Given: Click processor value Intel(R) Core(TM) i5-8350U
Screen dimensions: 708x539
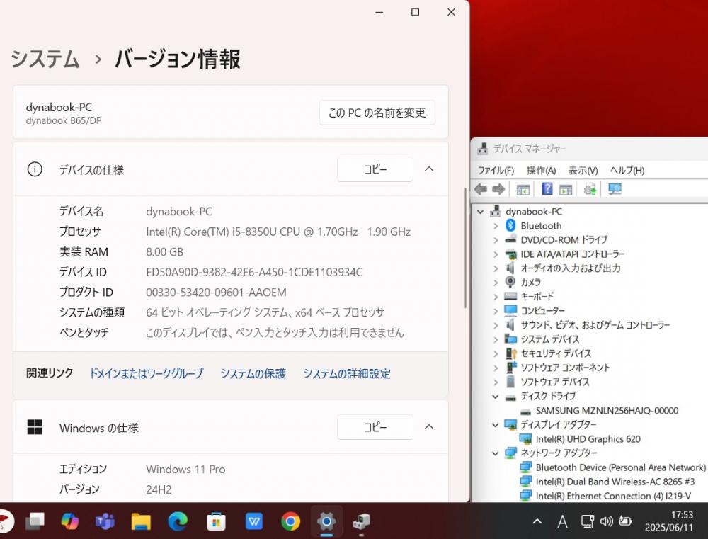Looking at the screenshot, I should pyautogui.click(x=278, y=232).
